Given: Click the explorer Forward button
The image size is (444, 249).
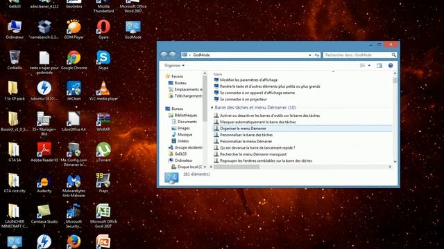Looking at the screenshot, I should [172, 55].
